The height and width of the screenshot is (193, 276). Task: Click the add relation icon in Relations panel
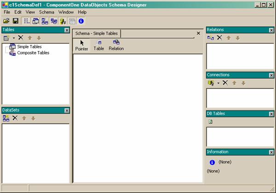pyautogui.click(x=211, y=38)
